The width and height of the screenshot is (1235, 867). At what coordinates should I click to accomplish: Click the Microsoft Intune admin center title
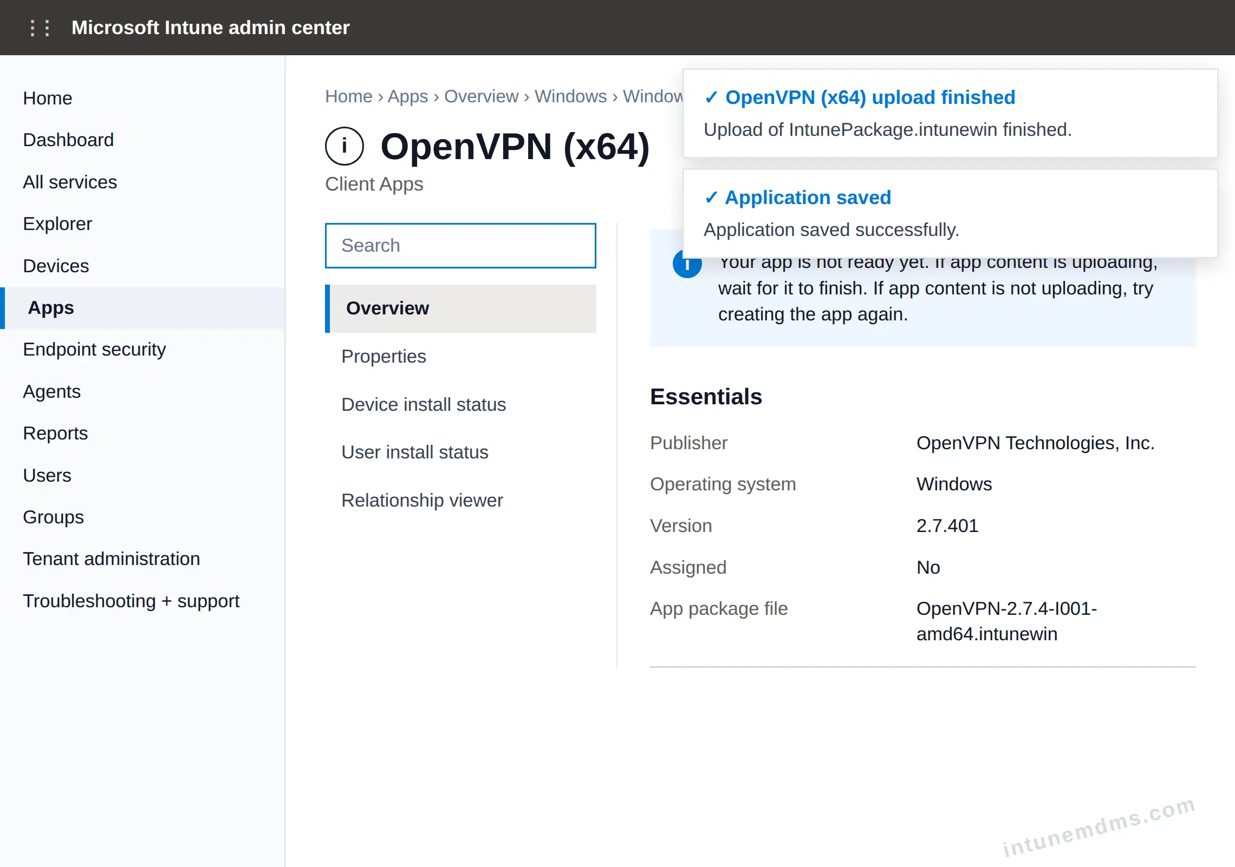tap(210, 28)
